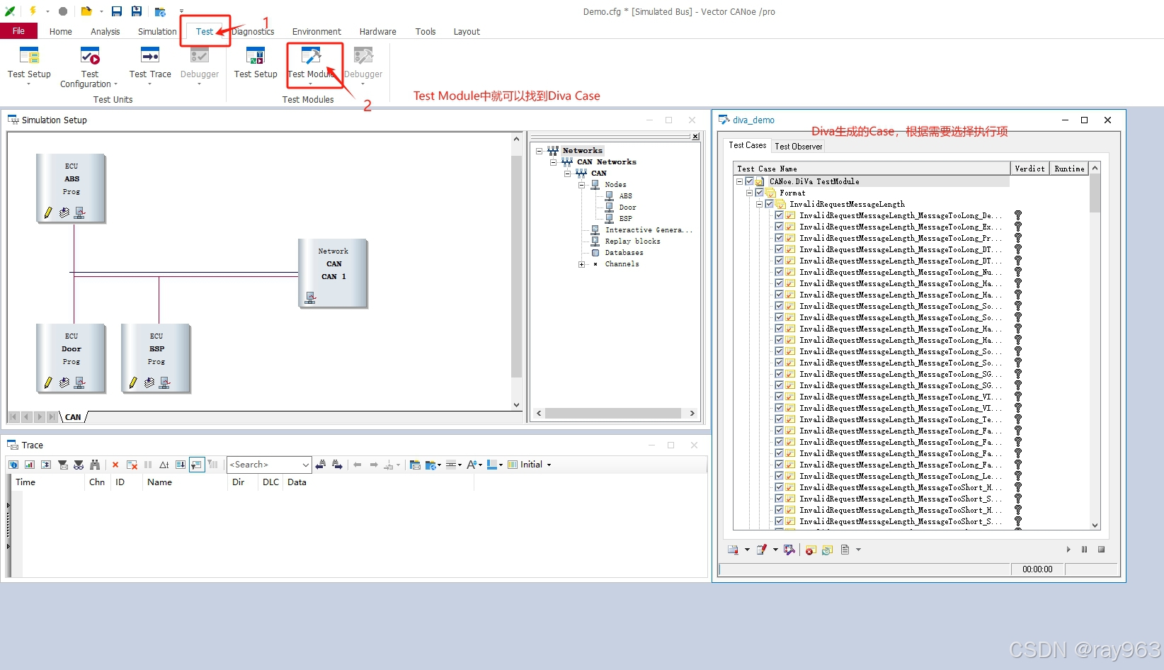Select the ESP node in the tree

pyautogui.click(x=626, y=219)
